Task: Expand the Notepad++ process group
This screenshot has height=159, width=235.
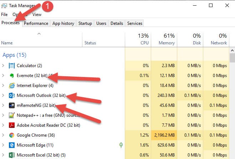Action: (x=3, y=115)
